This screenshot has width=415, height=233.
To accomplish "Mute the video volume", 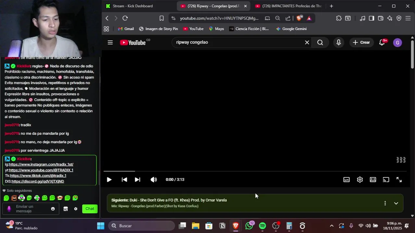I will [154, 180].
